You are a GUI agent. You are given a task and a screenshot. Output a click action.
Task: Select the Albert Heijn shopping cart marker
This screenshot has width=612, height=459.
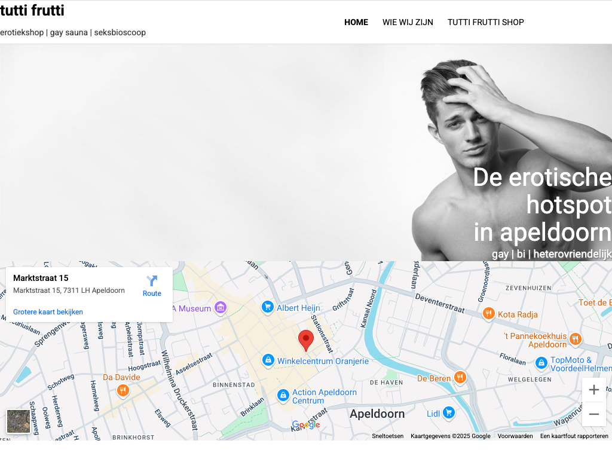tap(267, 307)
